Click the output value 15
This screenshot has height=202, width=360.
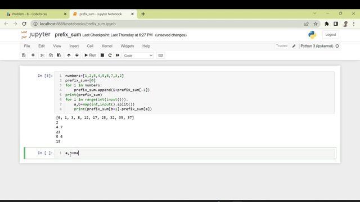[58, 141]
